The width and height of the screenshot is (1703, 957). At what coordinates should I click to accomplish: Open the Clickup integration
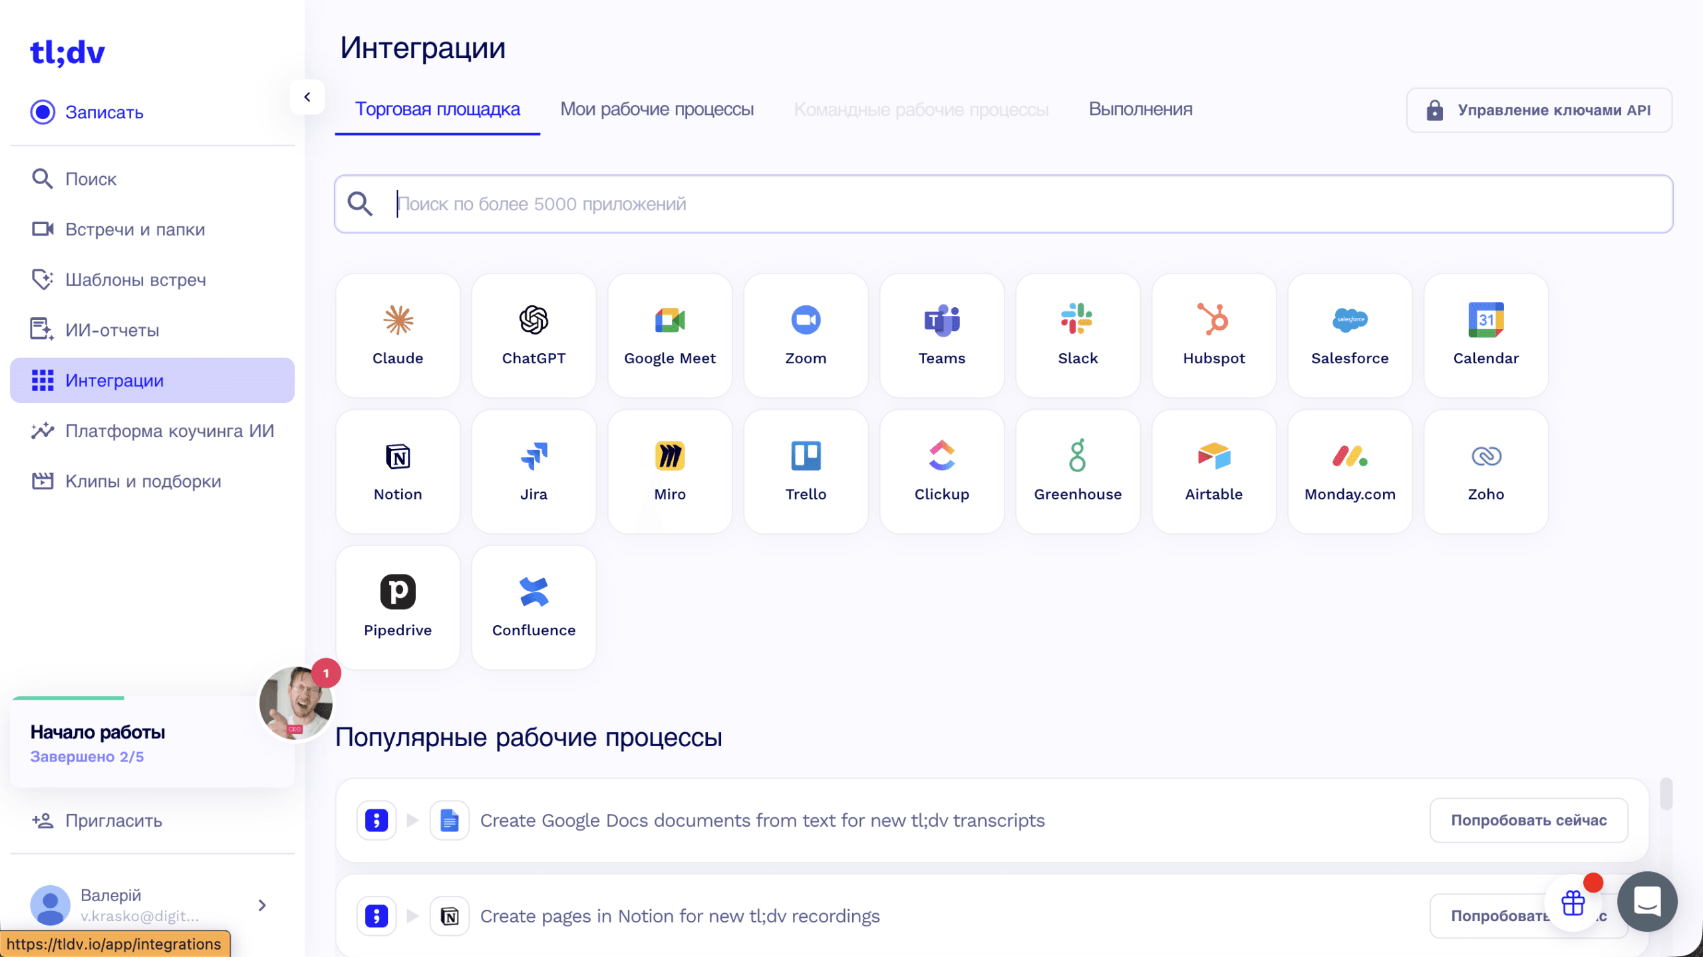(x=942, y=472)
